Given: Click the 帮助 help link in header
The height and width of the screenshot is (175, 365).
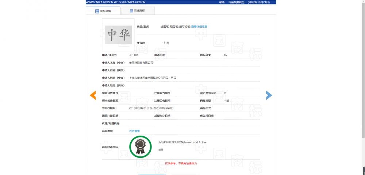Looking at the screenshot, I should (x=222, y=2).
